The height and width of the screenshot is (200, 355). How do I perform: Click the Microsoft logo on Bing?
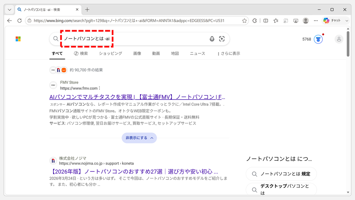tap(18, 39)
